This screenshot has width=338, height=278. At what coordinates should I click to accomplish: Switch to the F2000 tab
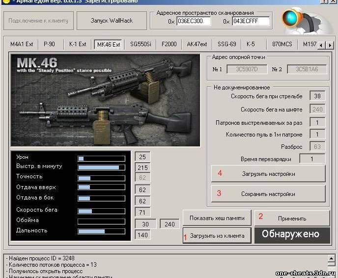pyautogui.click(x=169, y=44)
